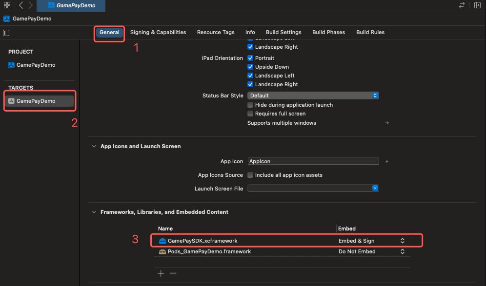Click the Embed column header

(346, 229)
